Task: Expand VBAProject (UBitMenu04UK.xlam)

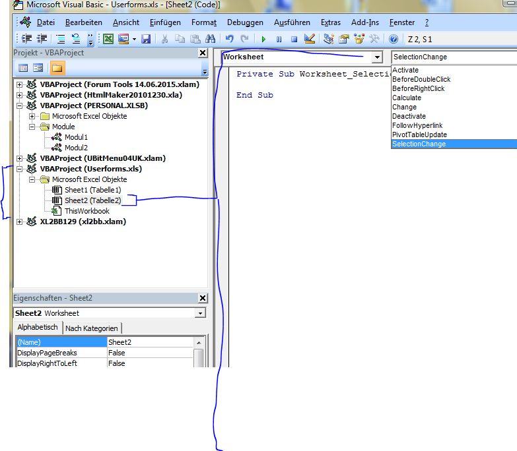Action: pyautogui.click(x=19, y=158)
